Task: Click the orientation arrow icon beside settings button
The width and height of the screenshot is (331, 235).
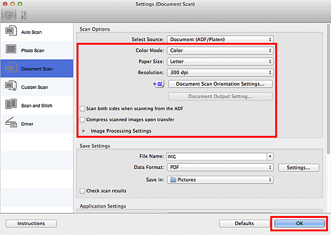Action: (x=159, y=84)
